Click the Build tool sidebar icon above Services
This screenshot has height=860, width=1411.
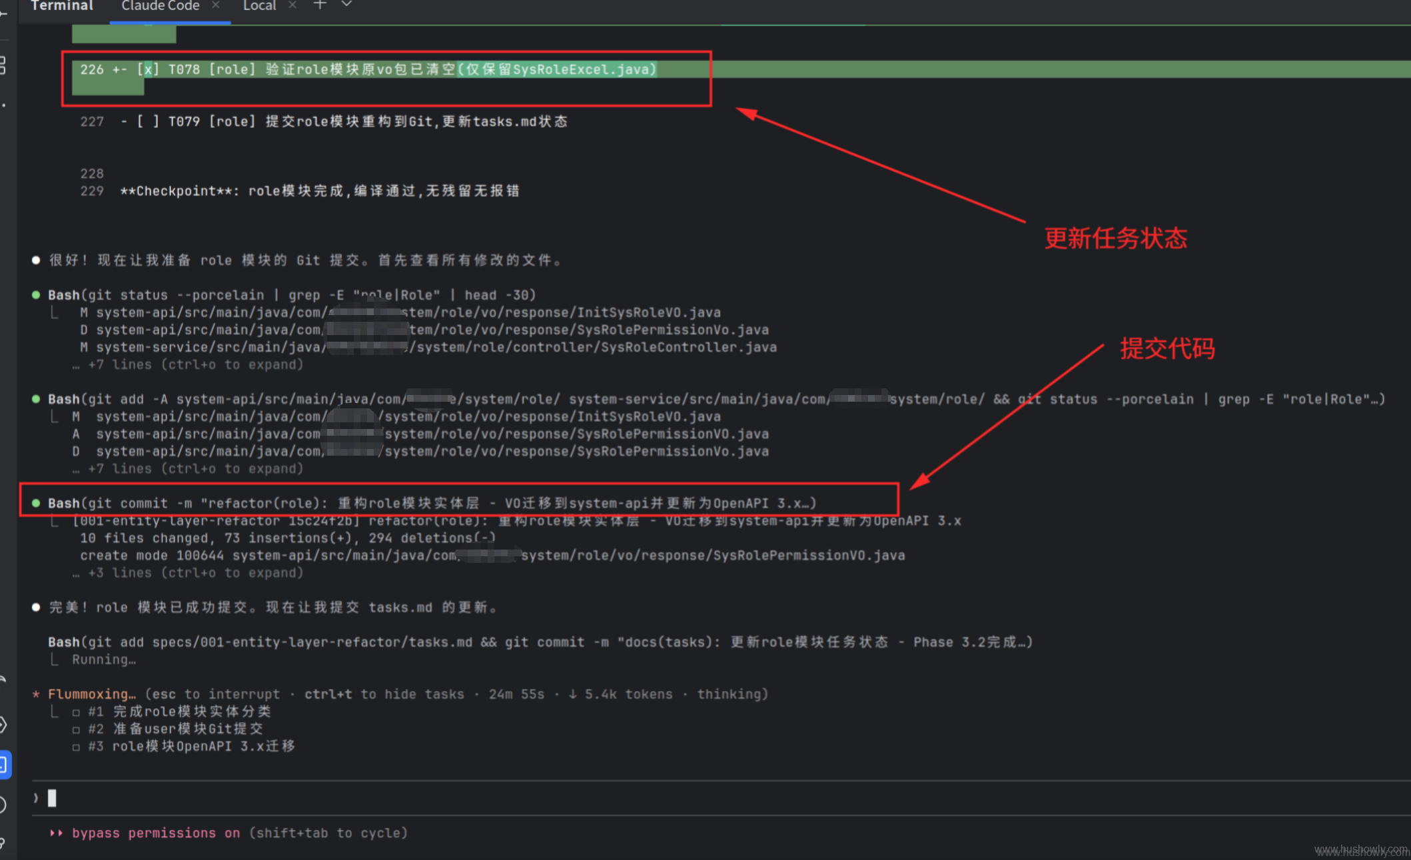(x=3, y=681)
